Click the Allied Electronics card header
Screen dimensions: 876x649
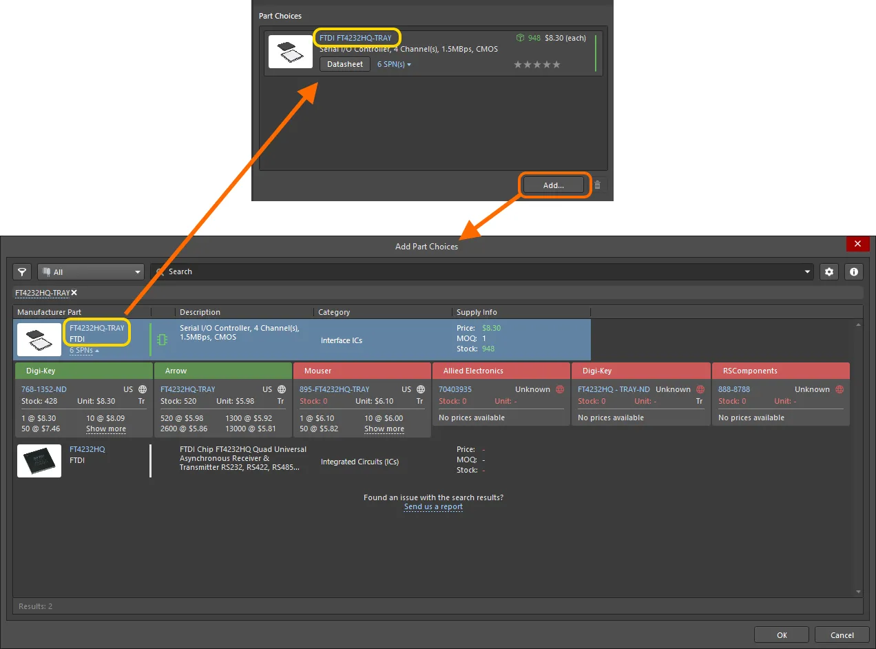tap(501, 371)
